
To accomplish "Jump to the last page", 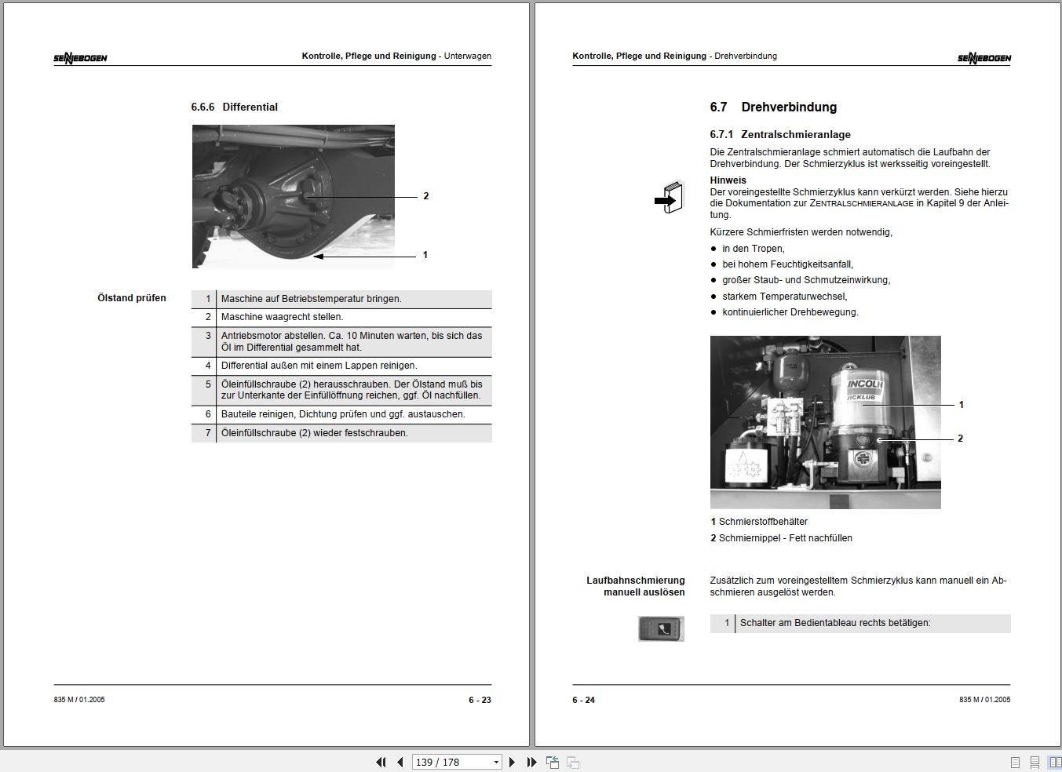I will [x=531, y=762].
